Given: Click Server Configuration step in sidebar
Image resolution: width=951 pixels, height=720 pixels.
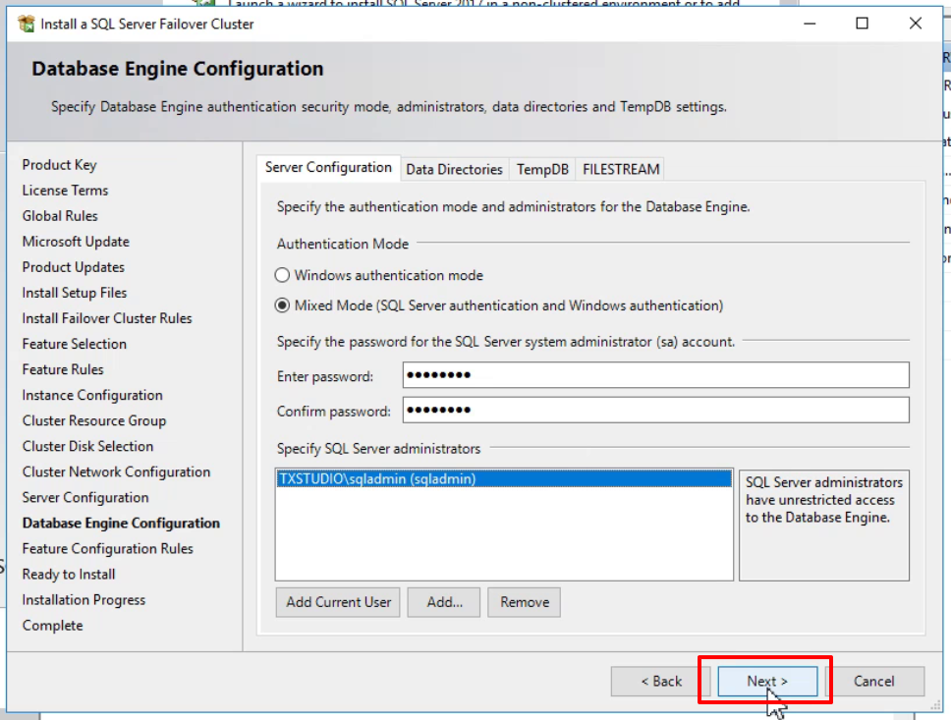Looking at the screenshot, I should [85, 497].
